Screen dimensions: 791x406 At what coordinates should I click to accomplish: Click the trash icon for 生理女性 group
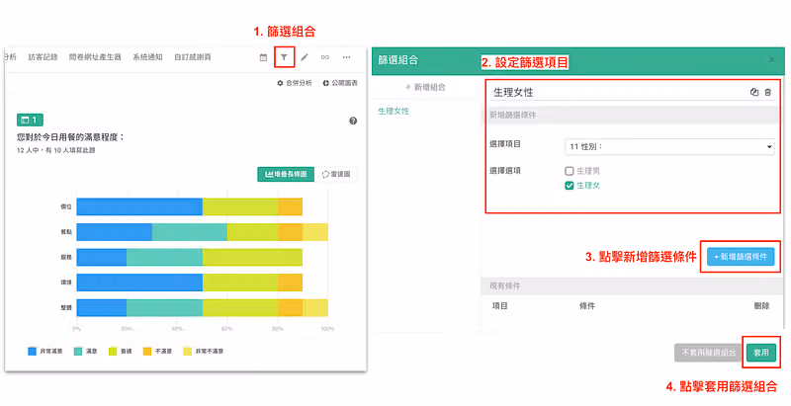point(768,92)
